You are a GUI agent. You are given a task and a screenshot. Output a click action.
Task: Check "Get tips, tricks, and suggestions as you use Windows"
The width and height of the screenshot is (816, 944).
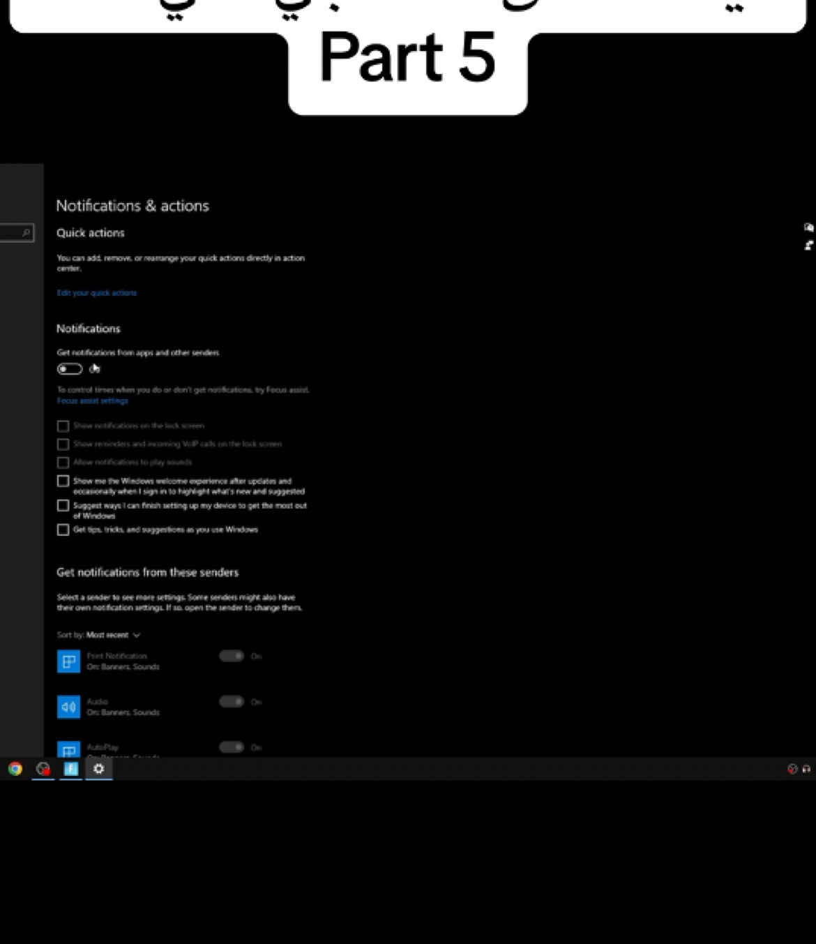(x=63, y=530)
